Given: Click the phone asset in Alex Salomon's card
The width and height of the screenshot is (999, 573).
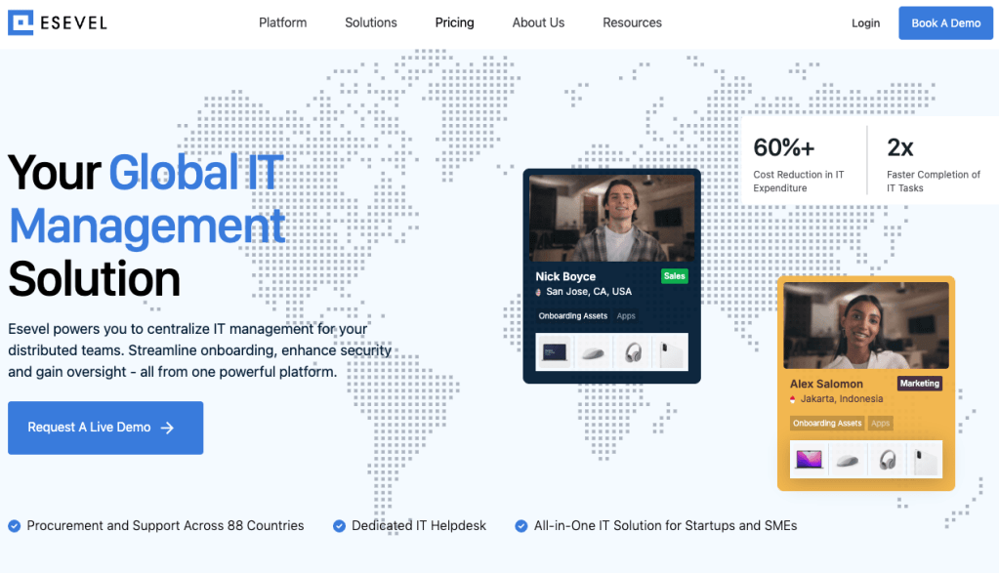Looking at the screenshot, I should click(x=923, y=459).
